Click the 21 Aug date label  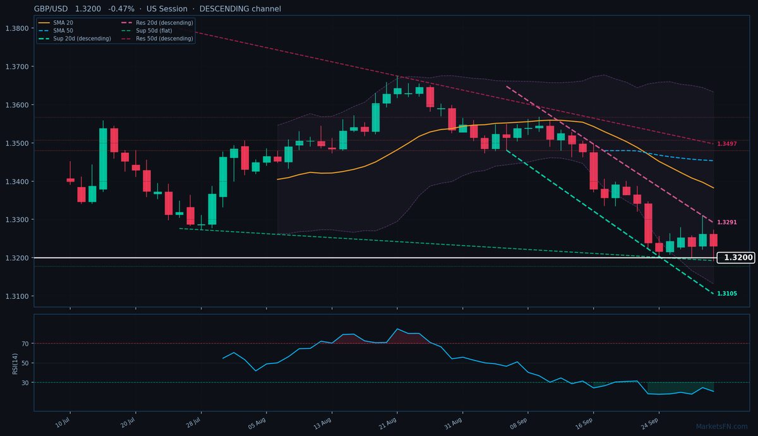click(389, 422)
